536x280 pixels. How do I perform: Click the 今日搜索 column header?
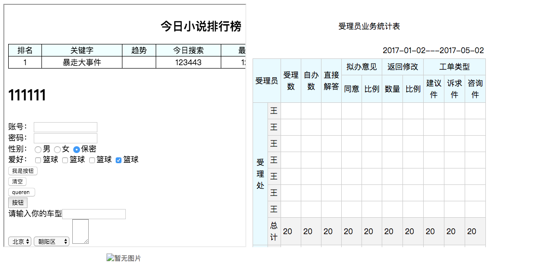188,50
